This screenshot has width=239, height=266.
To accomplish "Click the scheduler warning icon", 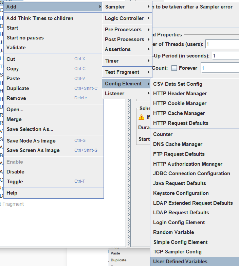I will coord(142,117).
